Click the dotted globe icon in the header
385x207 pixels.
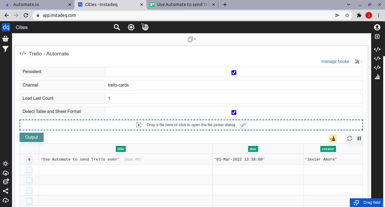point(145,27)
